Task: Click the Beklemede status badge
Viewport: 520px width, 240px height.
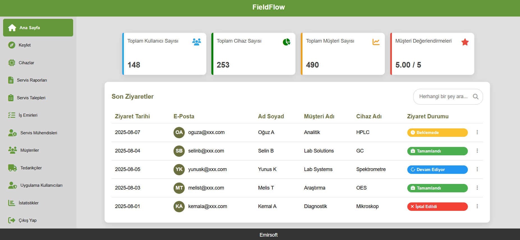Action: click(x=437, y=133)
